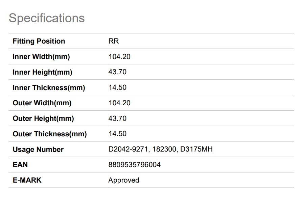Click the RR fitting position value
The width and height of the screenshot is (303, 215).
click(113, 41)
